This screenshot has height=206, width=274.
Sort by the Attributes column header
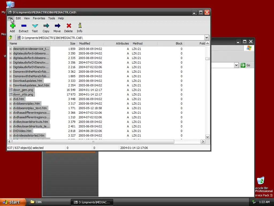click(117, 43)
